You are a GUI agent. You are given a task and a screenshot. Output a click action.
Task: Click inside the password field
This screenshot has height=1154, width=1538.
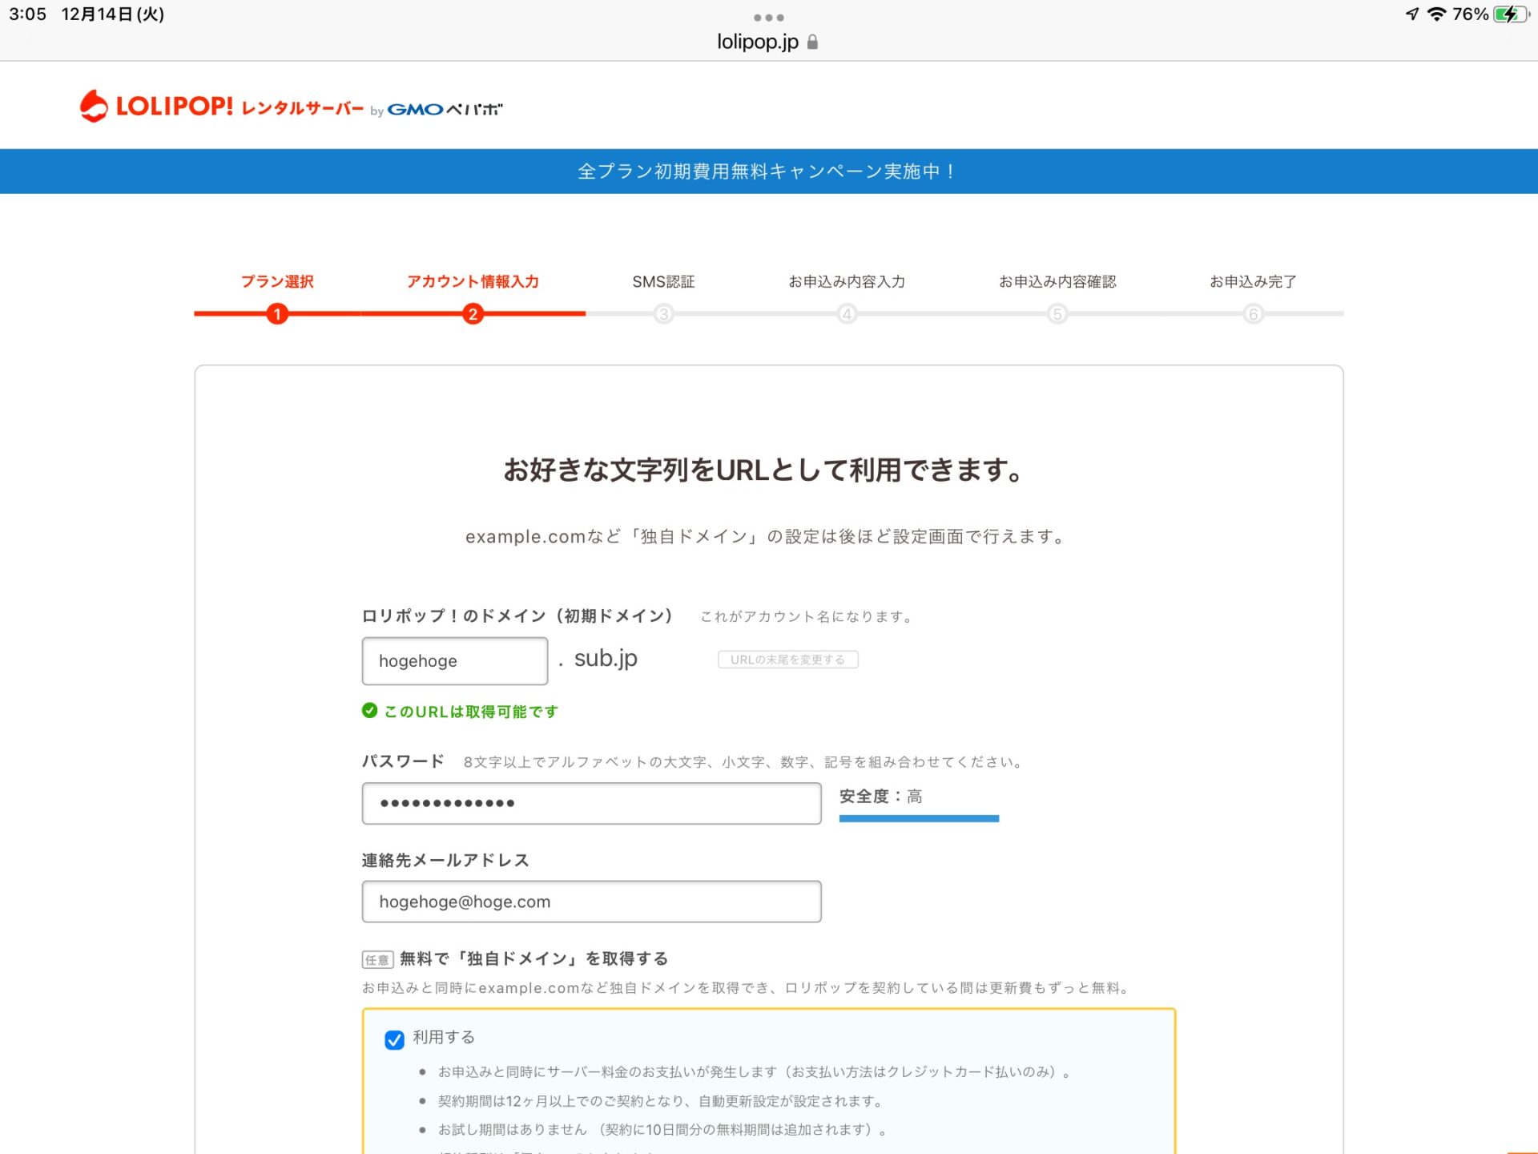tap(591, 803)
